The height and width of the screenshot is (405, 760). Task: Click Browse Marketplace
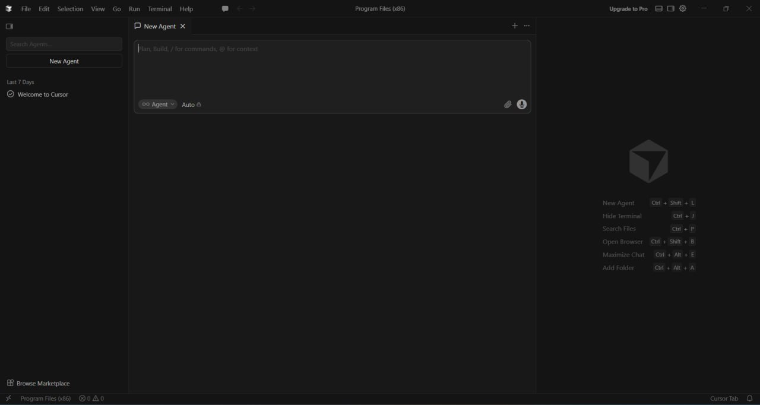pyautogui.click(x=43, y=384)
